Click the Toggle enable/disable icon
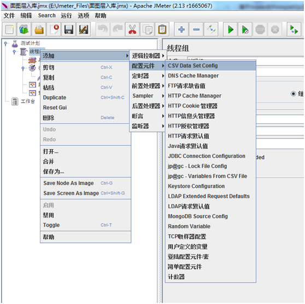 pos(211,29)
